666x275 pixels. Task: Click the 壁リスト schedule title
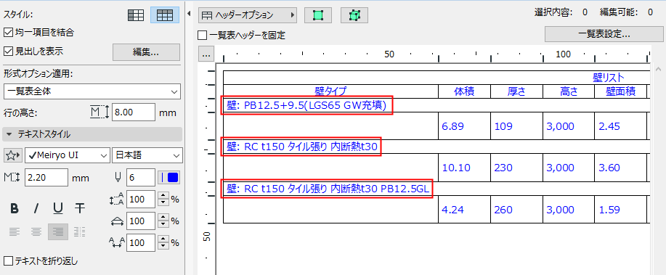(x=608, y=78)
